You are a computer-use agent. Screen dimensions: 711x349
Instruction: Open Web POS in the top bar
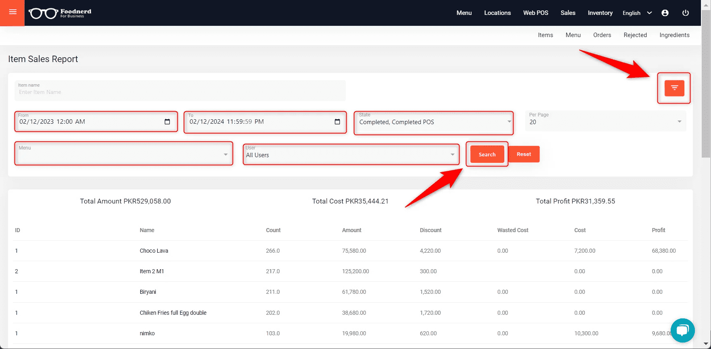tap(536, 13)
